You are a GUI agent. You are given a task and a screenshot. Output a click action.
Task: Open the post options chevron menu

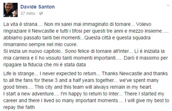tap(168, 5)
